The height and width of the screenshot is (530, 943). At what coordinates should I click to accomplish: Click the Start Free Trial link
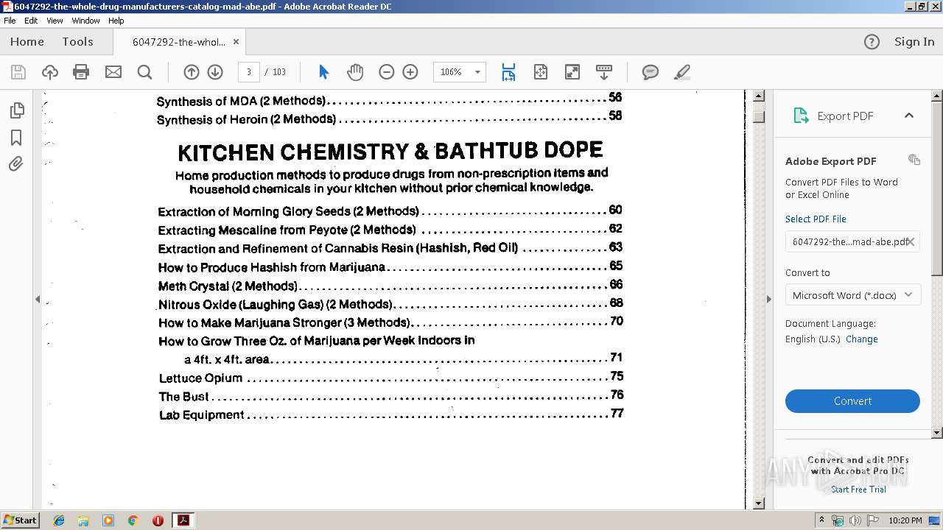coord(858,490)
